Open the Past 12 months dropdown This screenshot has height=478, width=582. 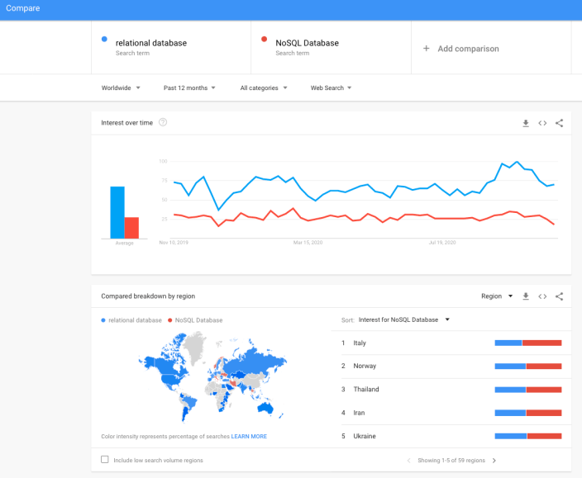[189, 88]
